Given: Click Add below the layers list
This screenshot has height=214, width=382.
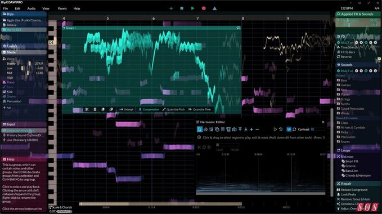Looking at the screenshot, I should 7,108.
